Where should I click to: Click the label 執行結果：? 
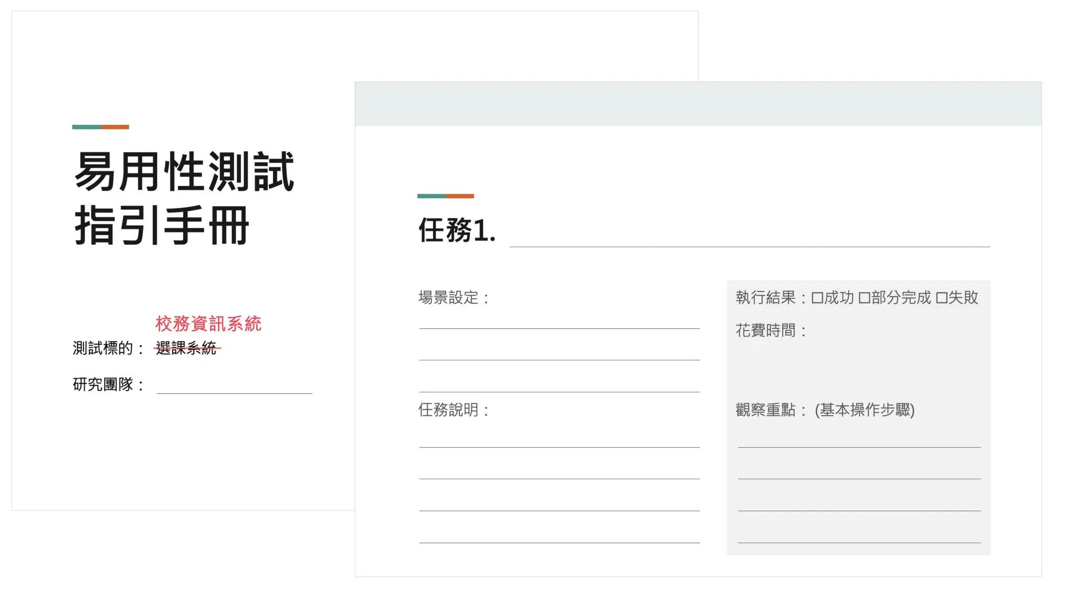pyautogui.click(x=772, y=298)
